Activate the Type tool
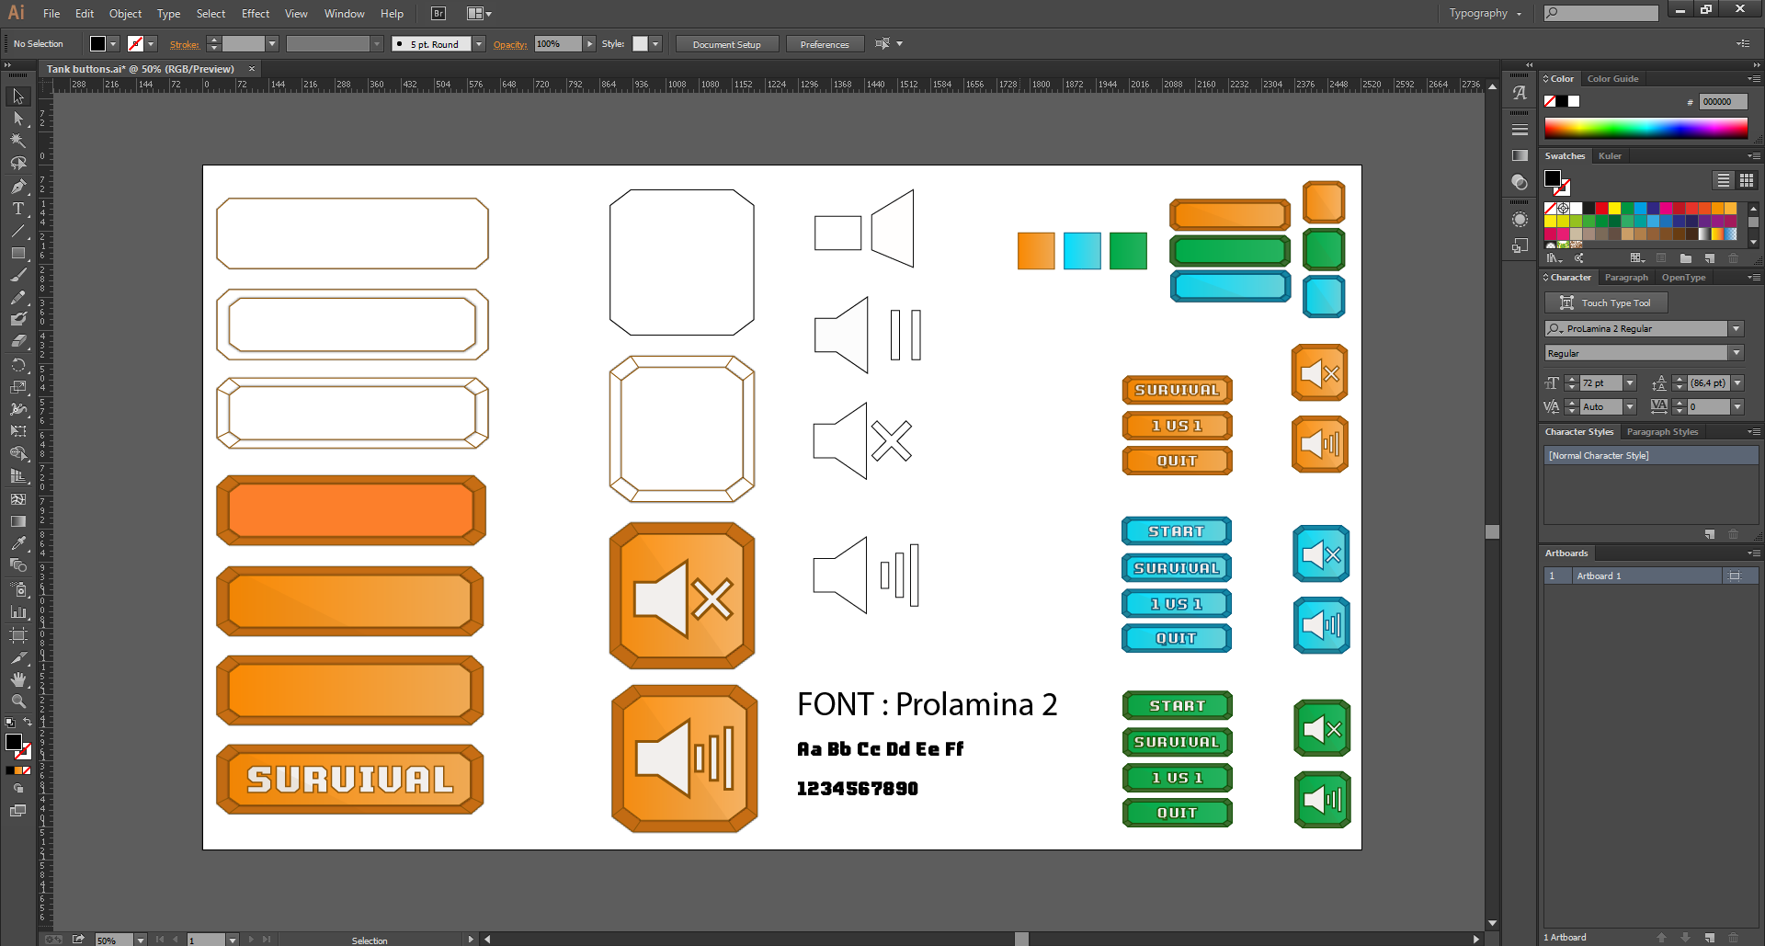Image resolution: width=1765 pixels, height=946 pixels. pos(18,209)
